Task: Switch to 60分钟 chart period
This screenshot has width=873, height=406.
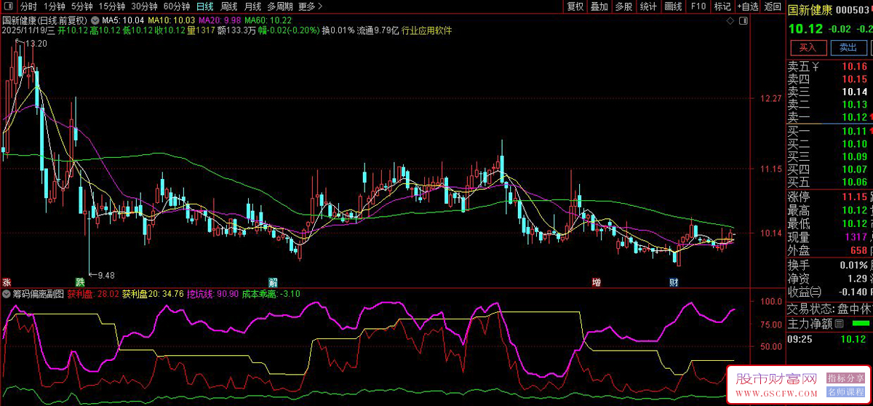Action: [x=176, y=7]
